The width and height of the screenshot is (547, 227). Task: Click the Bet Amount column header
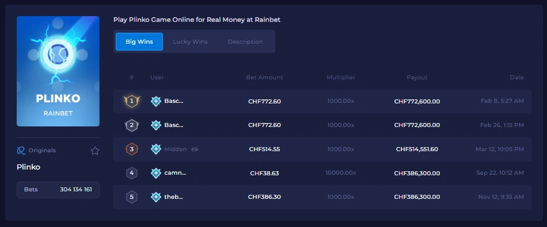coord(264,77)
